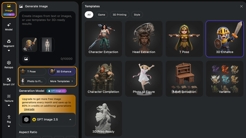The image size is (246, 138).
Task: Open More Templates
Action: [62, 81]
